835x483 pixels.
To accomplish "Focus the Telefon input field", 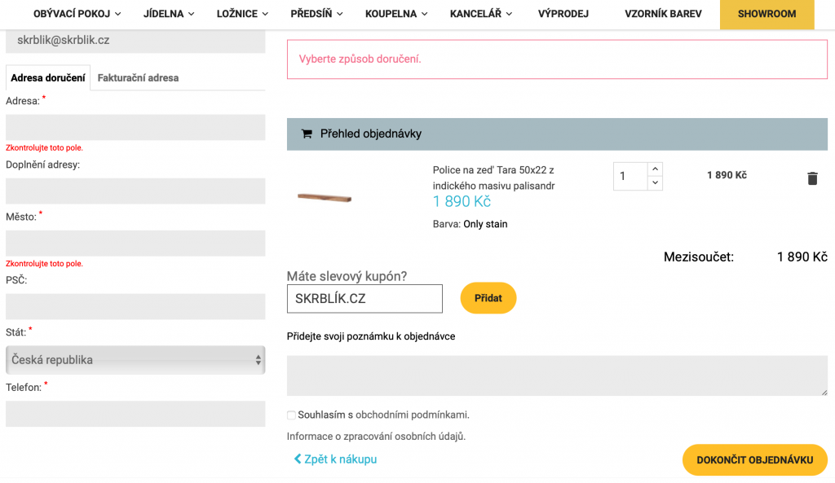I will pos(135,414).
